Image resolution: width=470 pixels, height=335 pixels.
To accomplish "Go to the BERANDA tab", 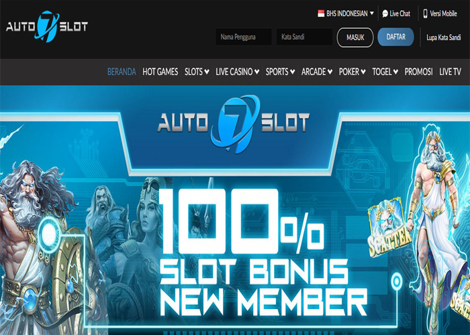I will [x=122, y=72].
